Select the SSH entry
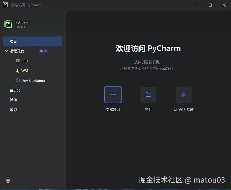 click(x=25, y=61)
